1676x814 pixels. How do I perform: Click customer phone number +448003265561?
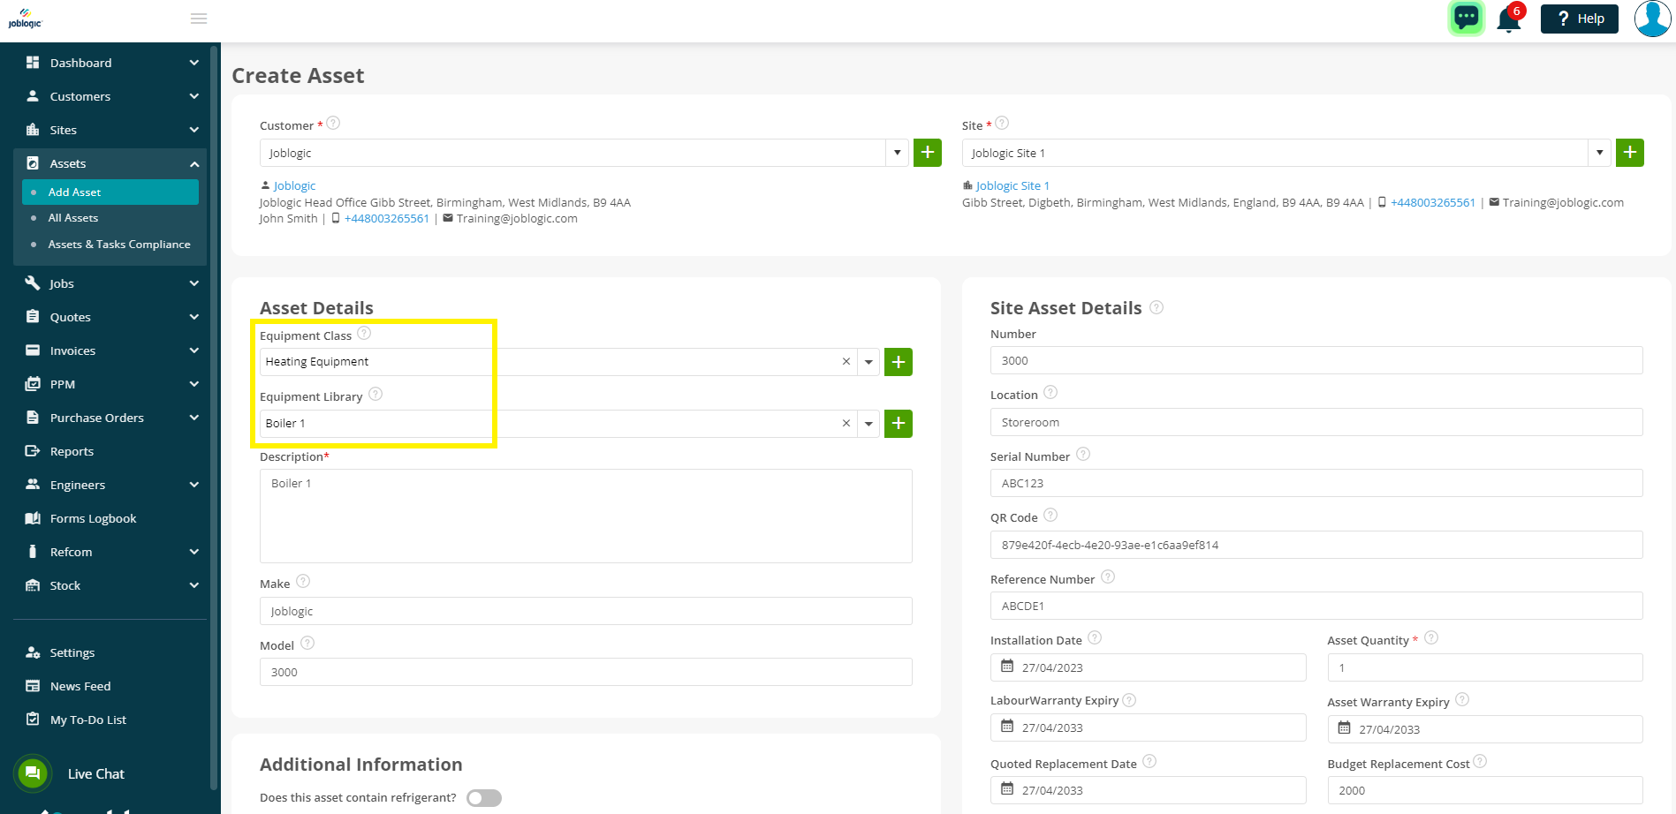click(x=386, y=218)
